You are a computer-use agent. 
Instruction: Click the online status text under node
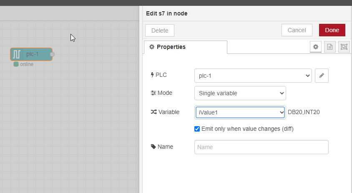pos(27,64)
